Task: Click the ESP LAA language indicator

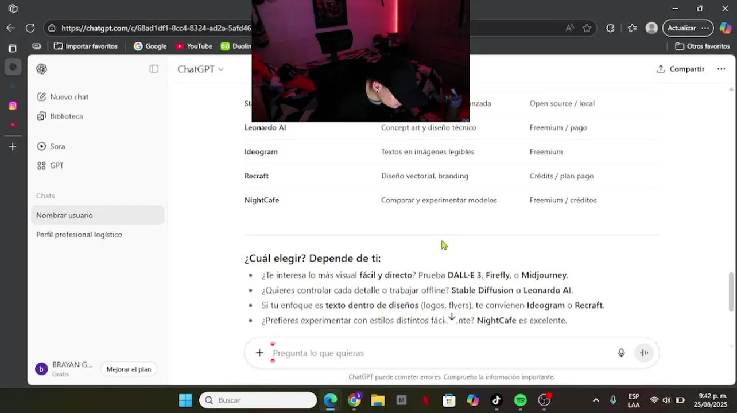Action: 634,400
